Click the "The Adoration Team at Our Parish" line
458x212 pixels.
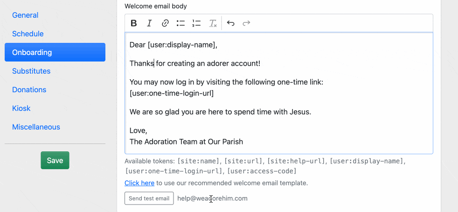186,142
